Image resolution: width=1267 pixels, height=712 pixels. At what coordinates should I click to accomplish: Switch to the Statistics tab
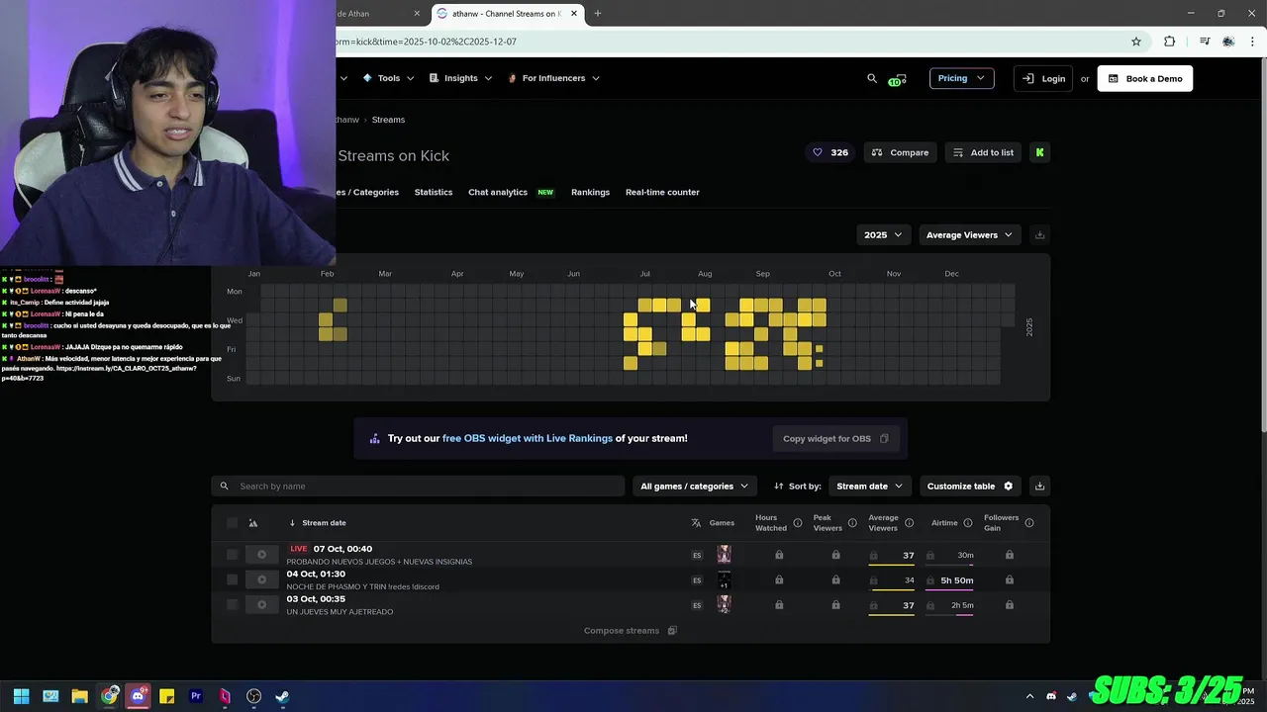[434, 192]
